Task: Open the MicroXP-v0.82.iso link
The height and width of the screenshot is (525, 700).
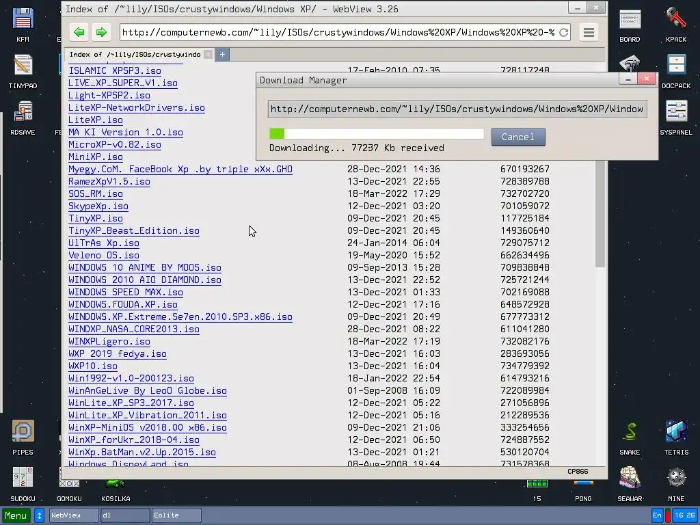Action: click(115, 145)
